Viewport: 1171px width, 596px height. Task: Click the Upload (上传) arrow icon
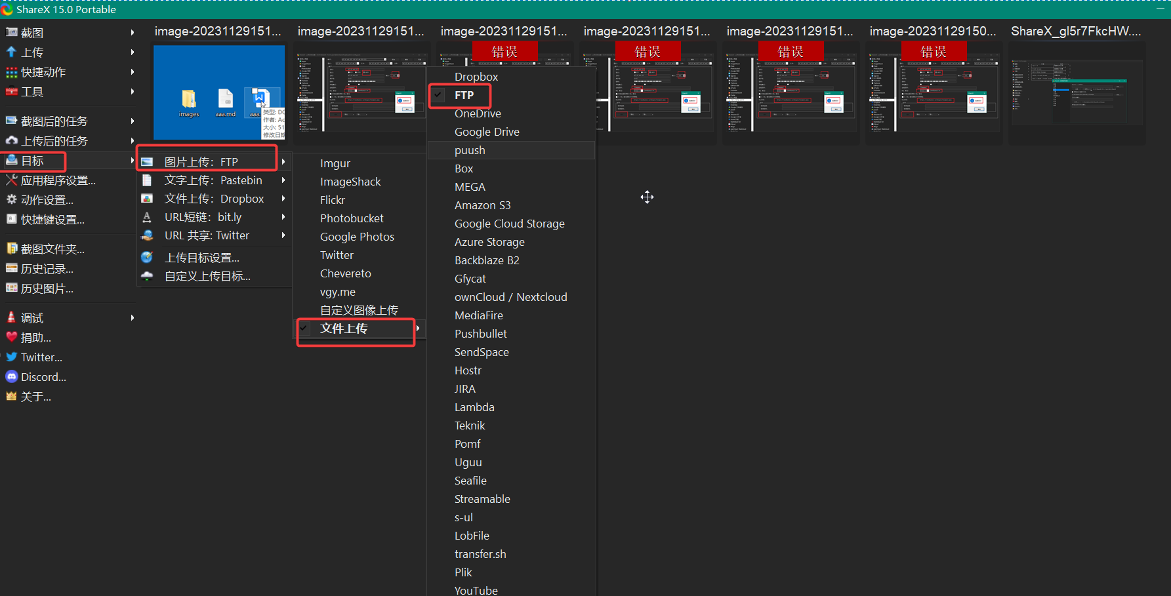pyautogui.click(x=11, y=52)
